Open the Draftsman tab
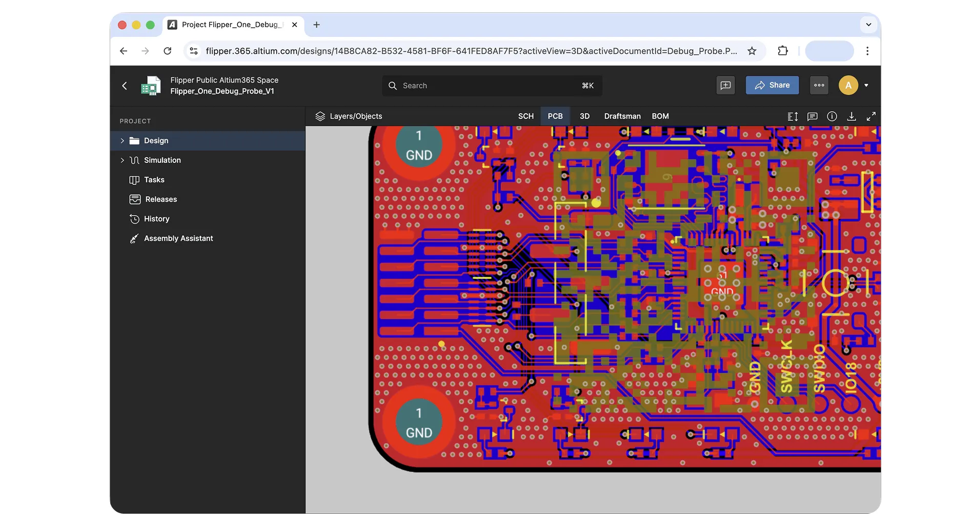The height and width of the screenshot is (526, 974). click(622, 116)
